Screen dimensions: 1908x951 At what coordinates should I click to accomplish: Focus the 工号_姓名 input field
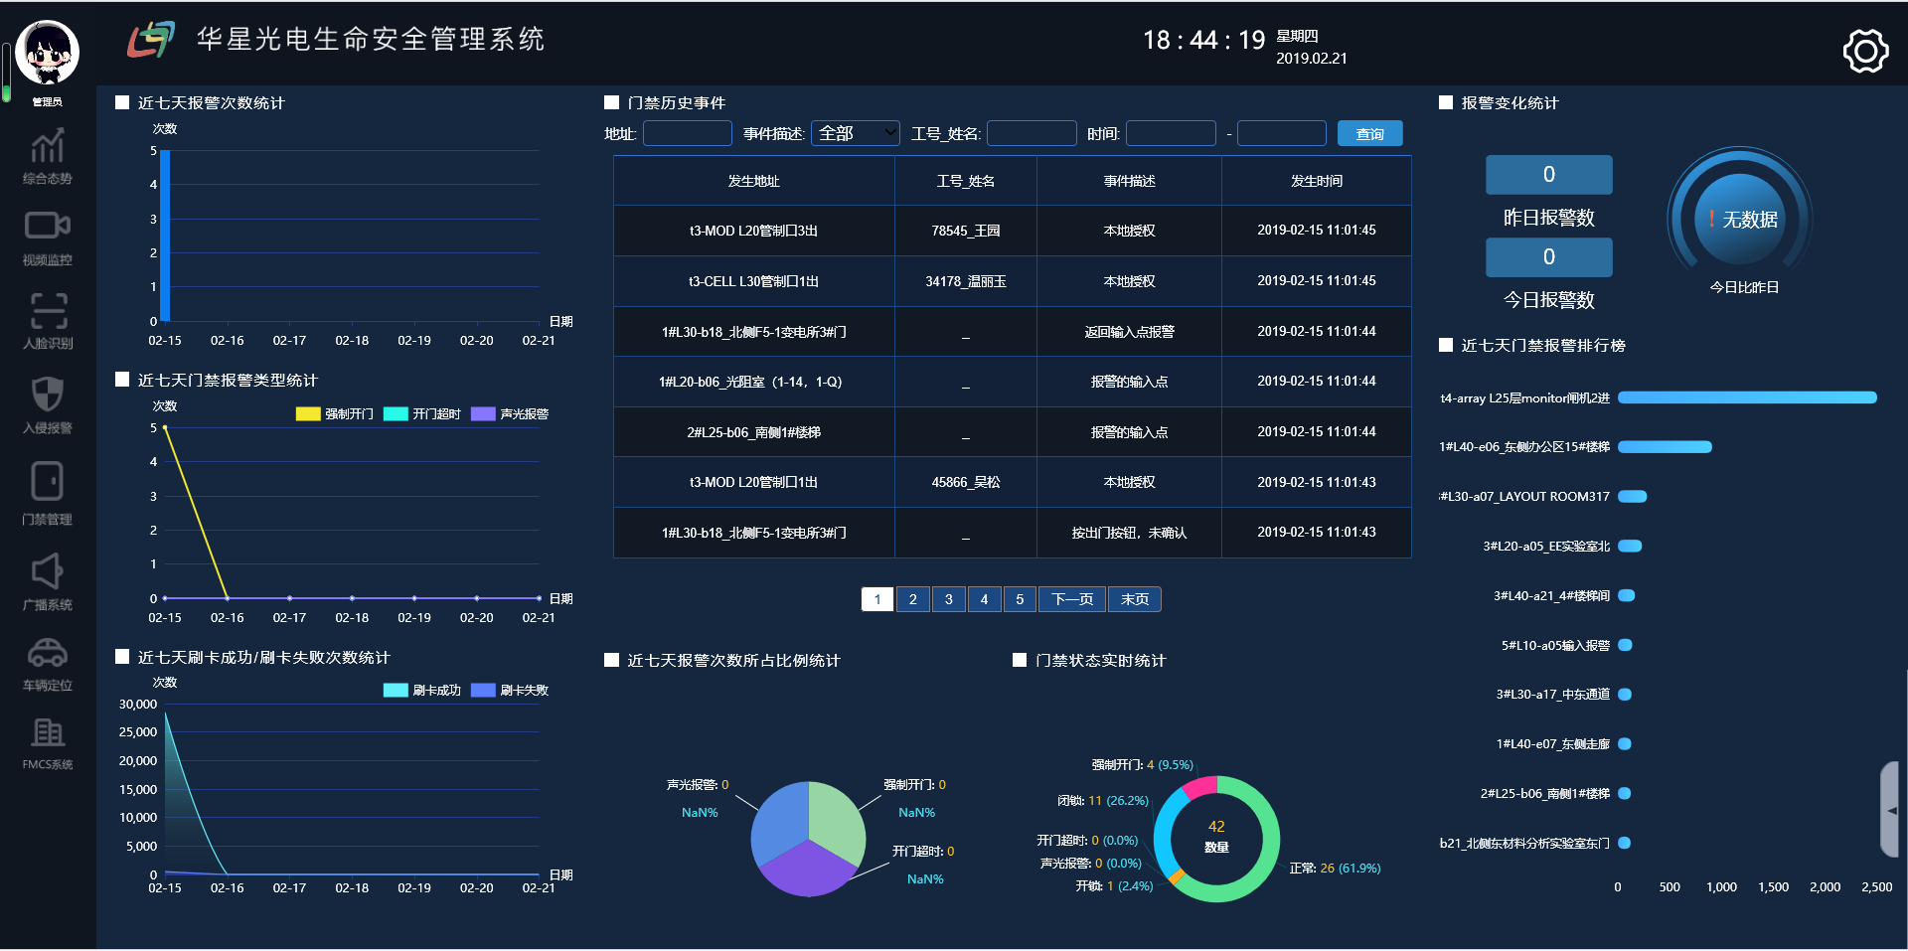tap(1032, 133)
